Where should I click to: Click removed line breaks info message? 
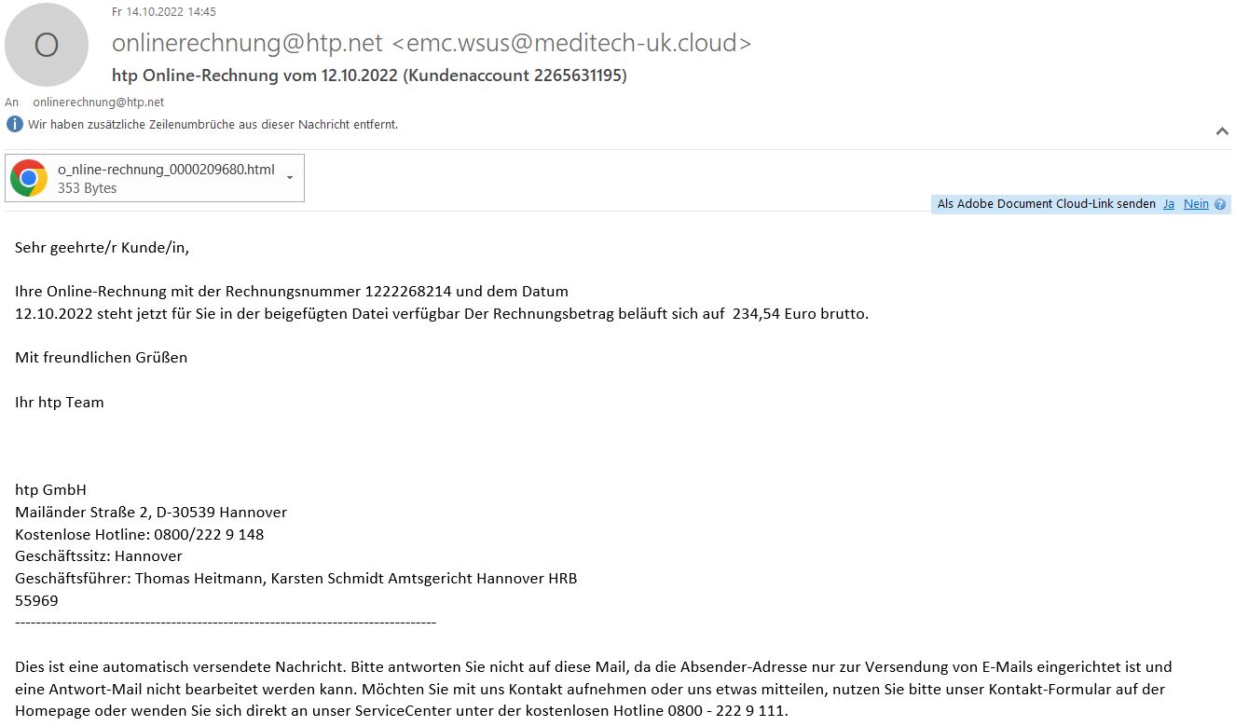click(213, 124)
